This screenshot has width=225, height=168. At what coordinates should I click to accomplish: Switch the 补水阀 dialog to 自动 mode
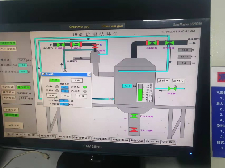(x=77, y=80)
